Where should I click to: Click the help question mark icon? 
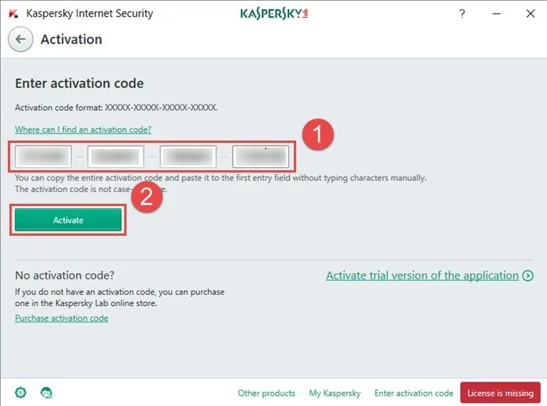coord(462,13)
